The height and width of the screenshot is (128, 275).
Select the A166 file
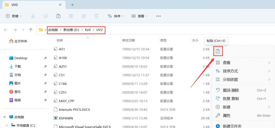click(63, 58)
